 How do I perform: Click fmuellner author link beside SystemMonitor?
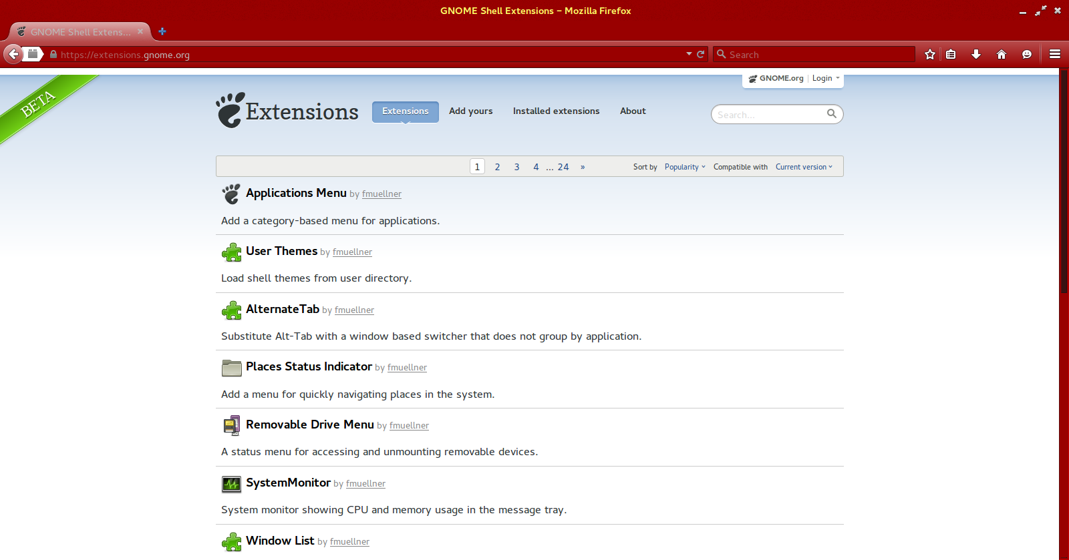pyautogui.click(x=365, y=484)
